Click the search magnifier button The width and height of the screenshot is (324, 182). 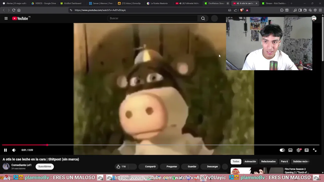point(203,18)
